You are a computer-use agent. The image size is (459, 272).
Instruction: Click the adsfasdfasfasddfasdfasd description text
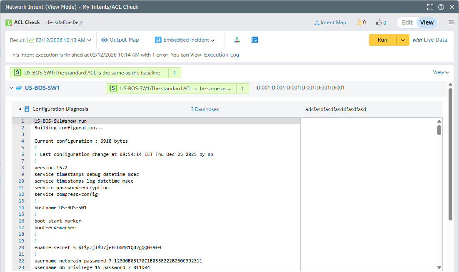pyautogui.click(x=335, y=109)
